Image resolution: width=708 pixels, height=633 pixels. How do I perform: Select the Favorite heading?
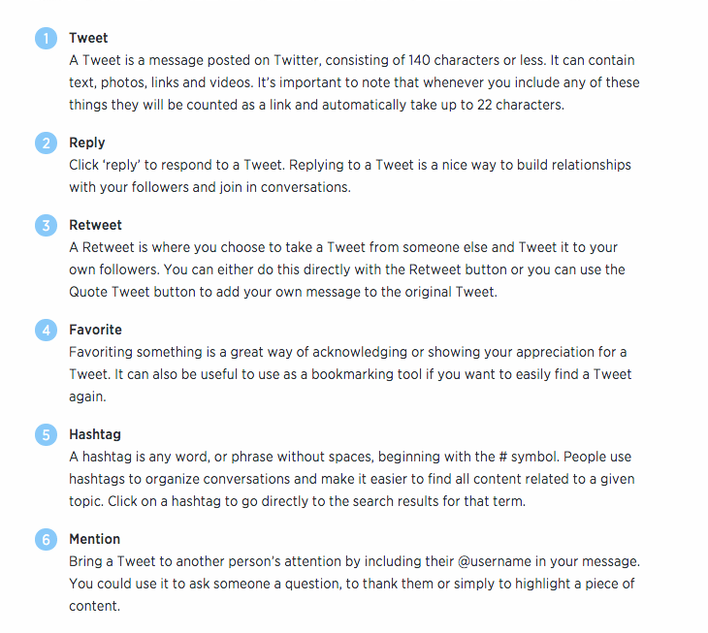tap(95, 330)
